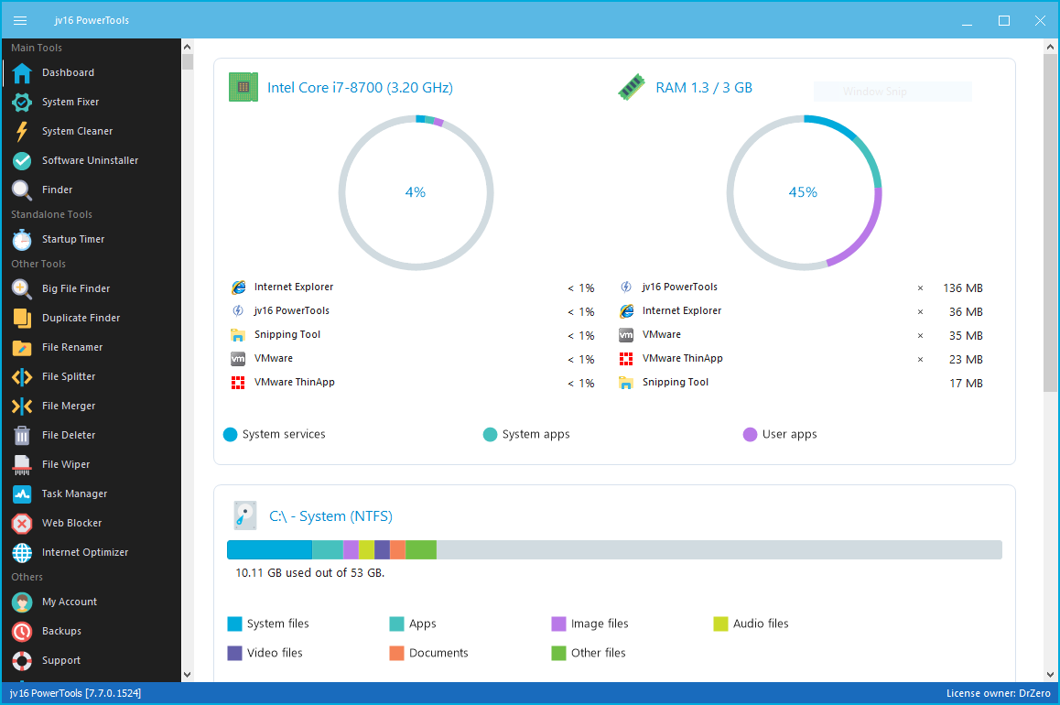Click the File Deleter trash icon
This screenshot has height=705, width=1060.
tap(22, 435)
